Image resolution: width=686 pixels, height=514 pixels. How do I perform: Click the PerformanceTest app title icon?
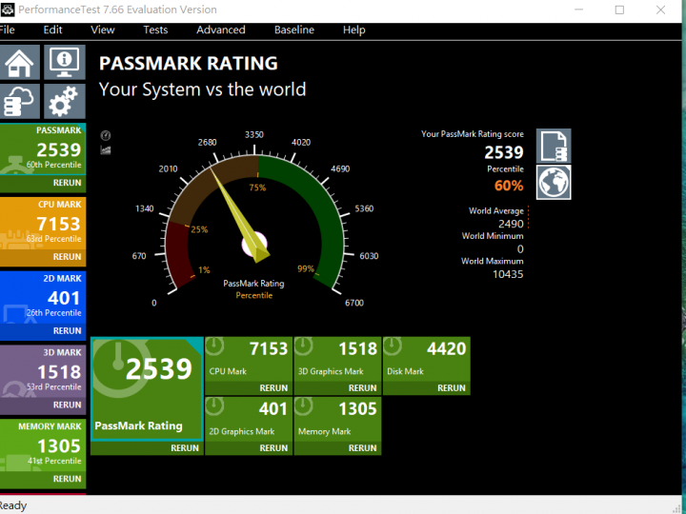(8, 10)
